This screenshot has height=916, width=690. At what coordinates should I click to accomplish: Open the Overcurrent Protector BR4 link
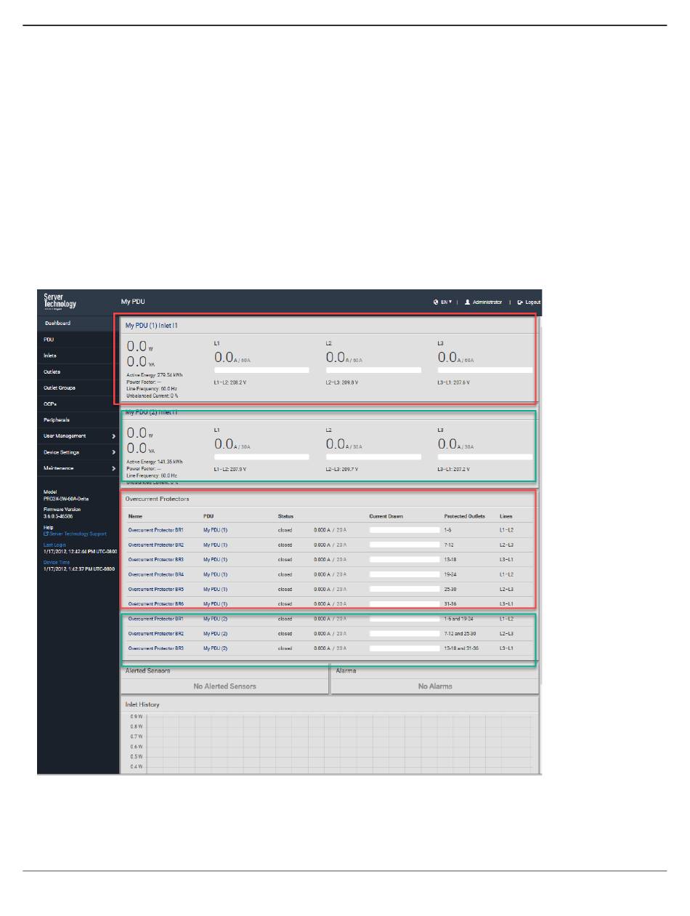(156, 574)
